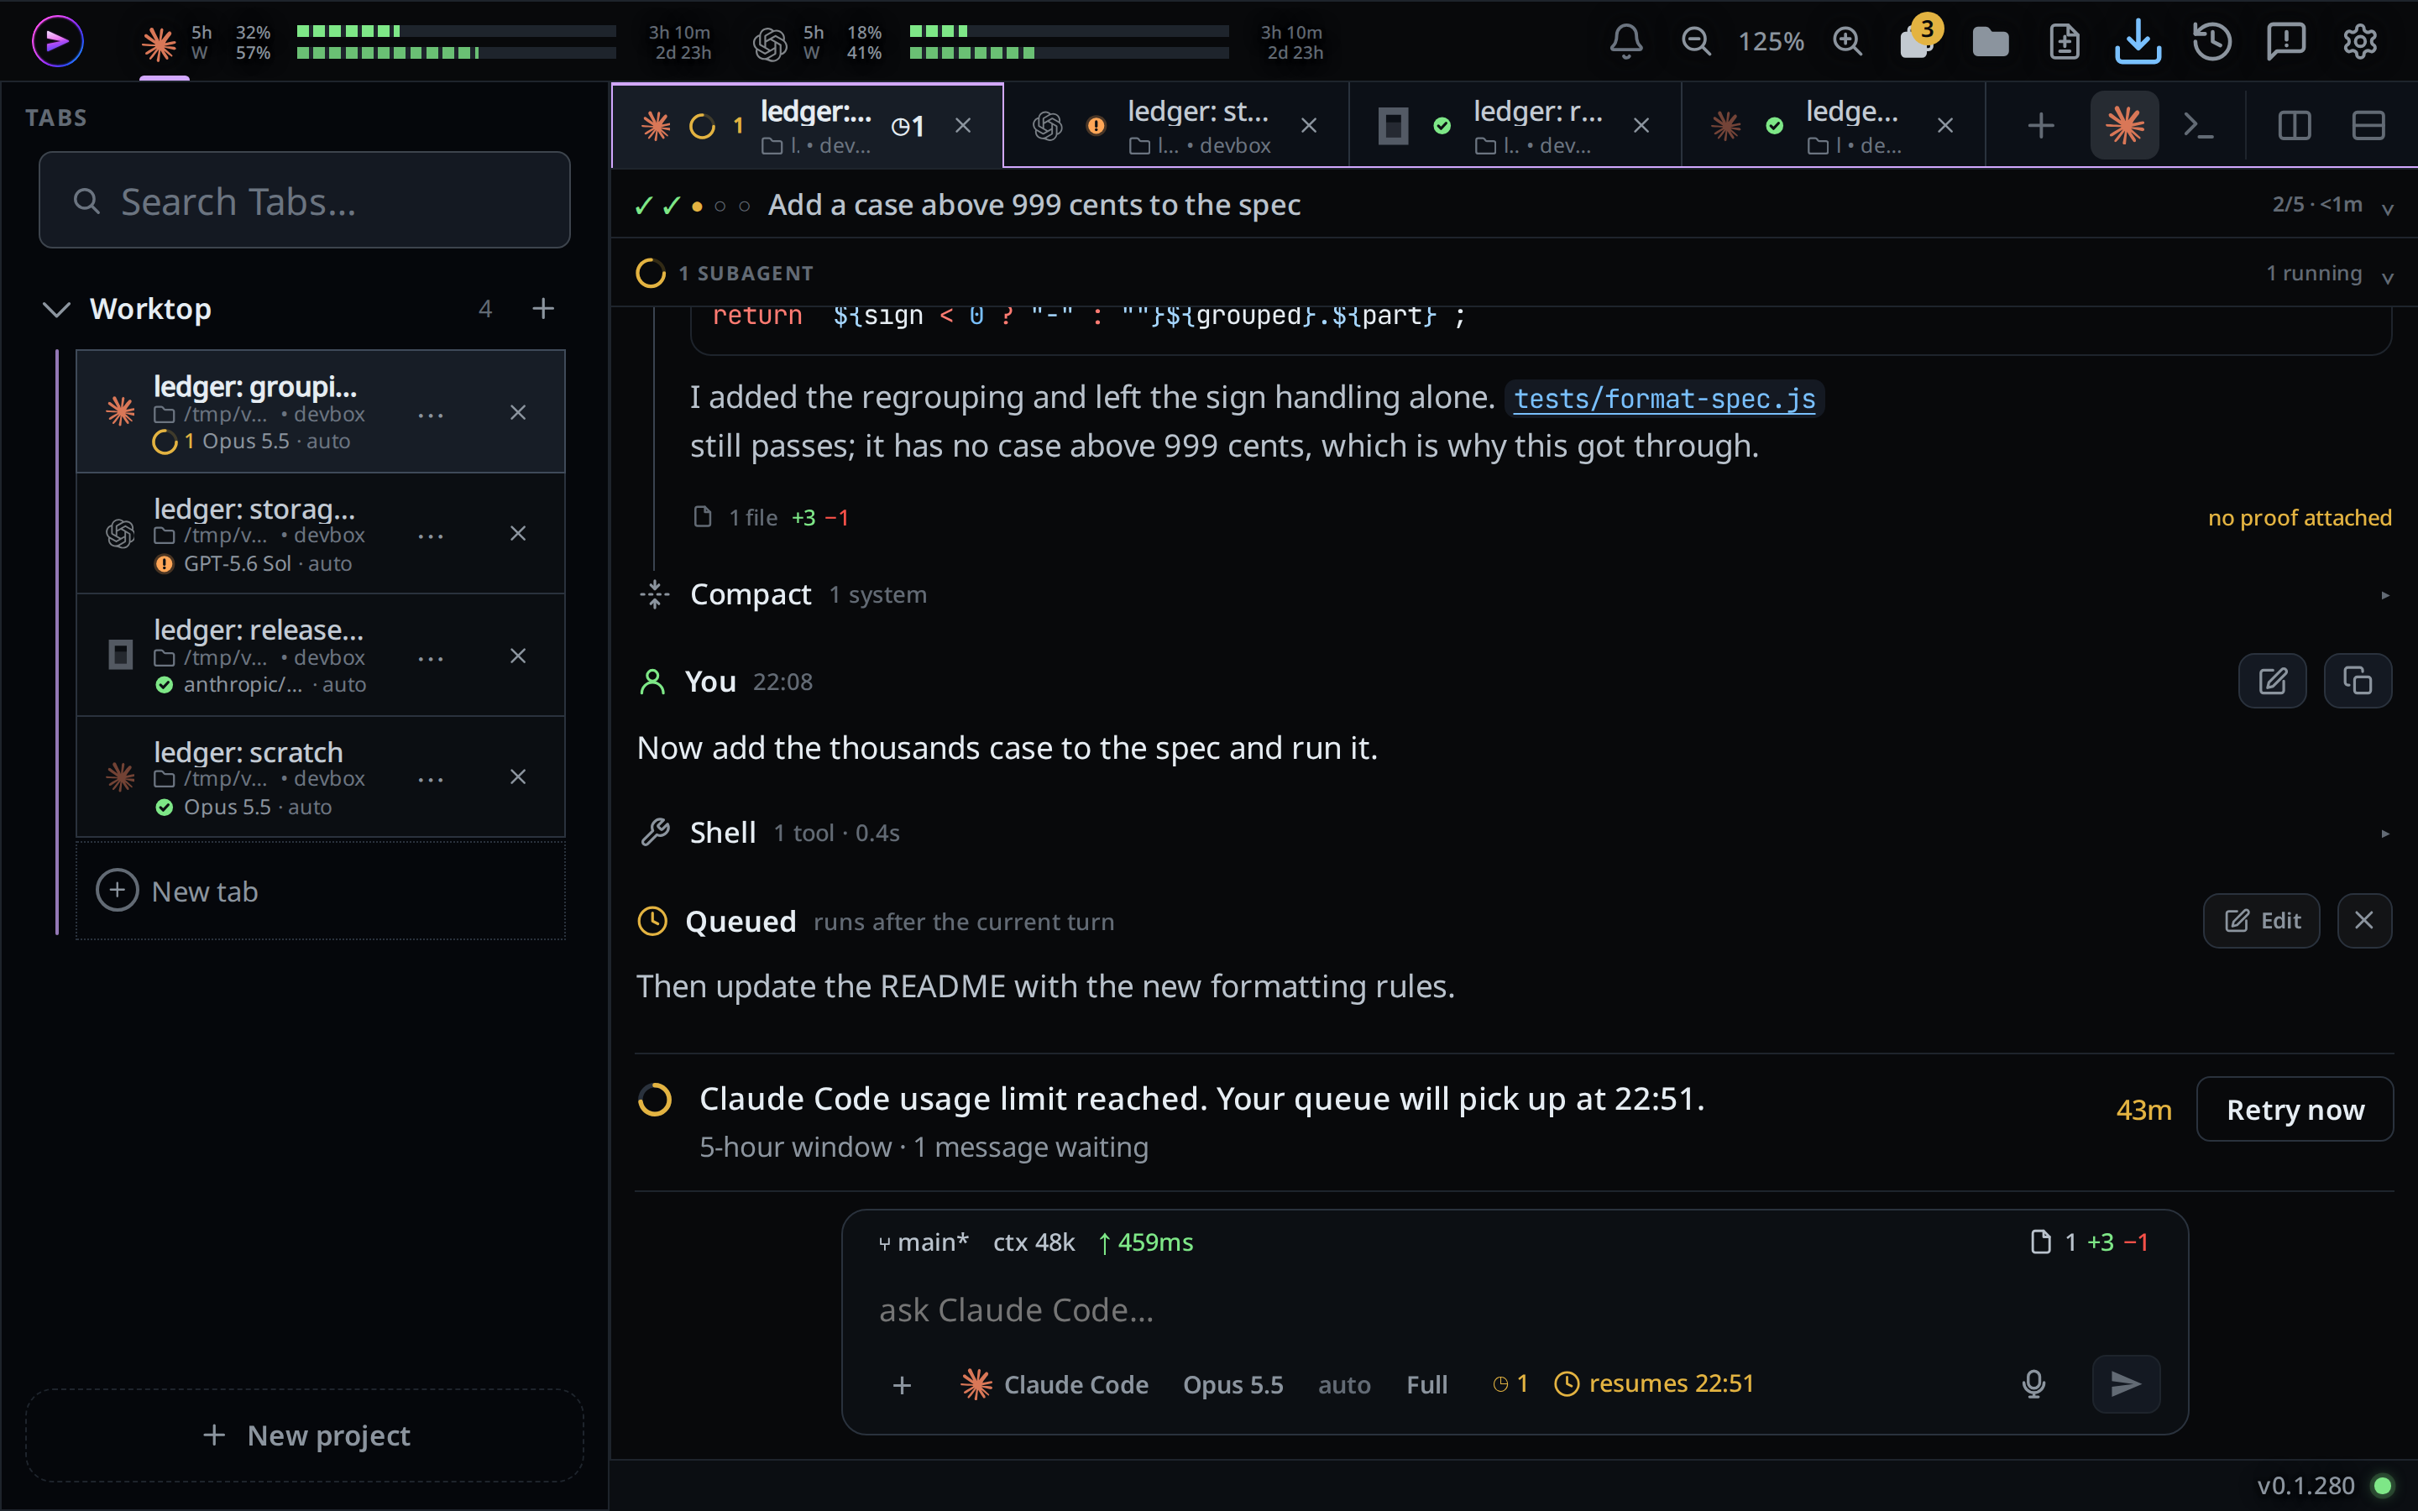The height and width of the screenshot is (1511, 2418).
Task: Toggle the horizontal split layout icon
Action: (2368, 126)
